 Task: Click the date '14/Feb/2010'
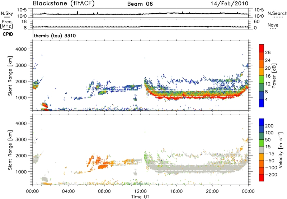pyautogui.click(x=230, y=4)
